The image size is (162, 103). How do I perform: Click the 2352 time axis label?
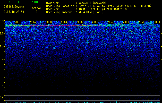pyautogui.click(x=33, y=22)
